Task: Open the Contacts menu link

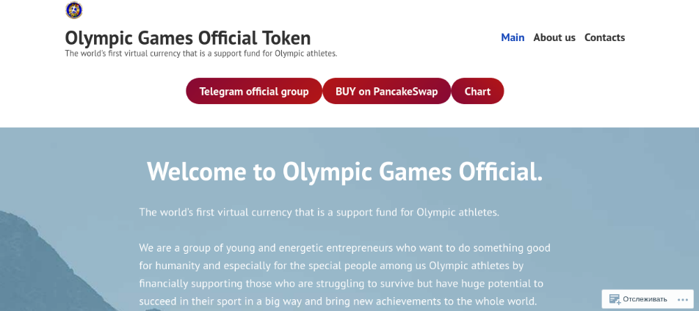Action: [x=604, y=37]
